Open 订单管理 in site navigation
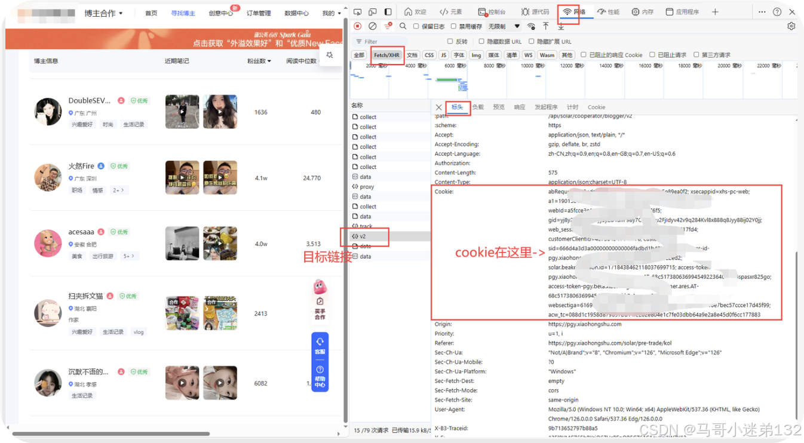The width and height of the screenshot is (804, 443). (259, 13)
